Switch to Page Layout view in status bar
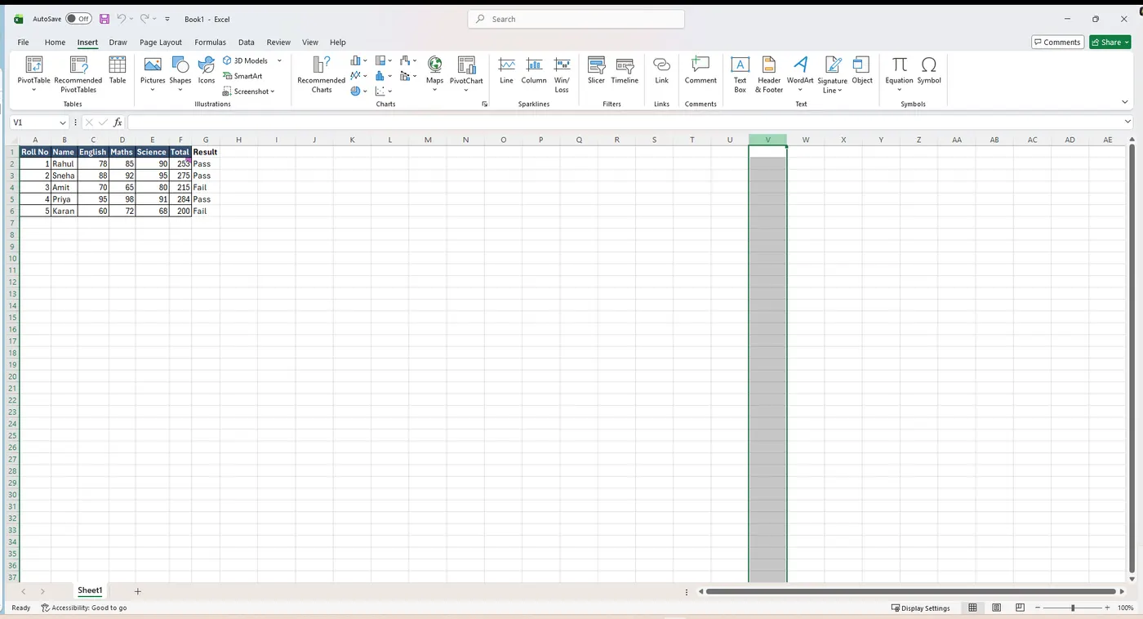 point(997,608)
